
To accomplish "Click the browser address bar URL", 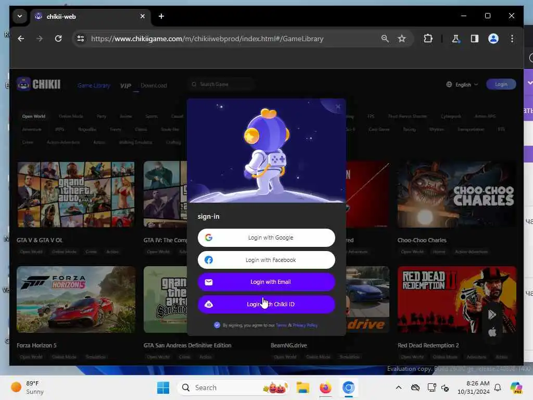I will click(207, 39).
